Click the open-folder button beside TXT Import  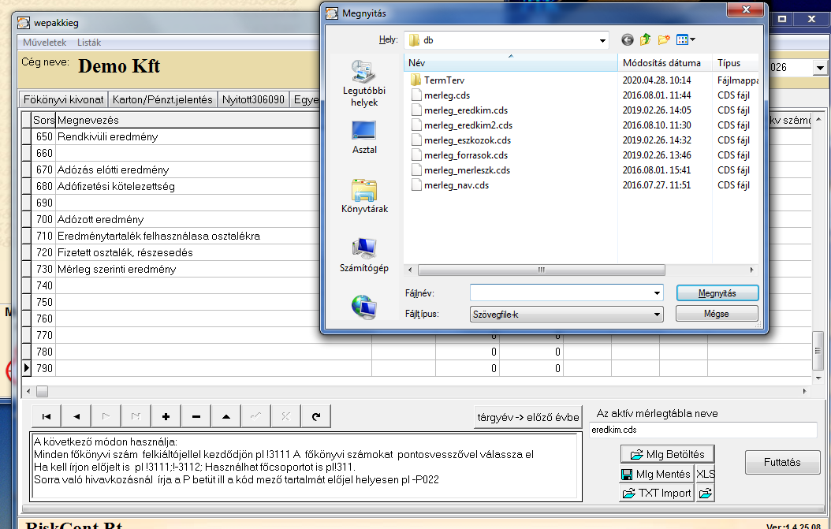(x=705, y=494)
